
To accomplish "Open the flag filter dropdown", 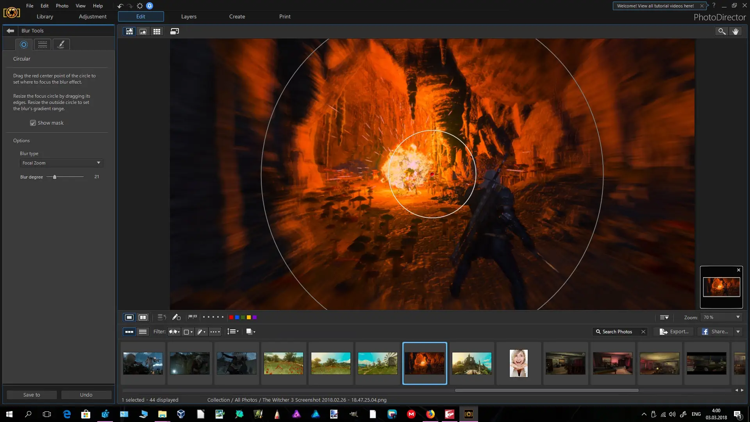I will tap(174, 332).
